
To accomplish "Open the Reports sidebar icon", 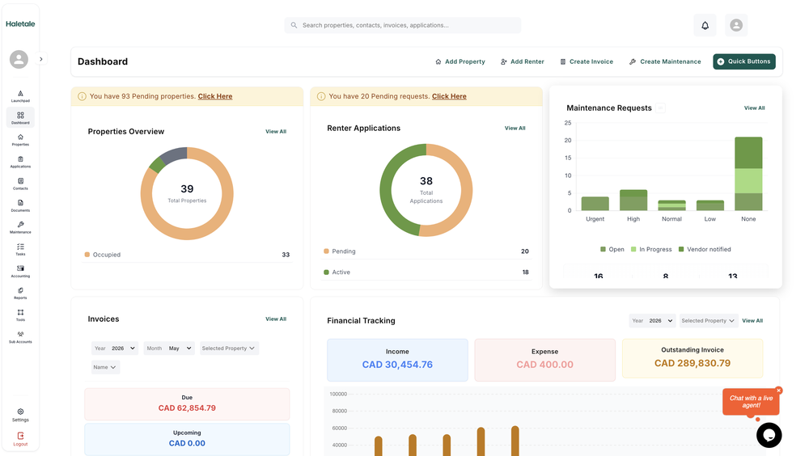I will 20,293.
